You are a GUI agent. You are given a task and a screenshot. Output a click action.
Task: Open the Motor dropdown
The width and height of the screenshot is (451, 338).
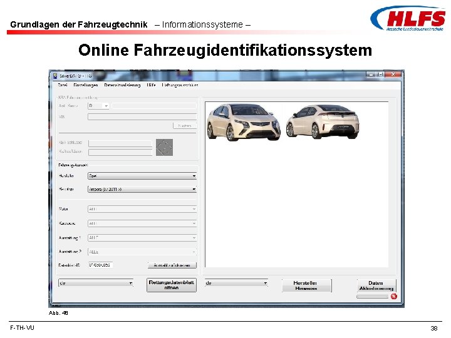pos(142,209)
